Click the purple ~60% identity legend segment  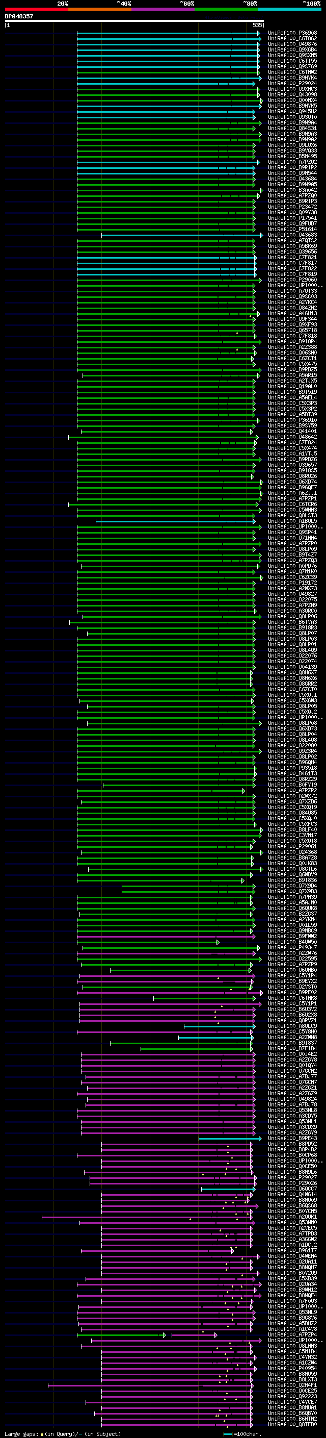162,9
